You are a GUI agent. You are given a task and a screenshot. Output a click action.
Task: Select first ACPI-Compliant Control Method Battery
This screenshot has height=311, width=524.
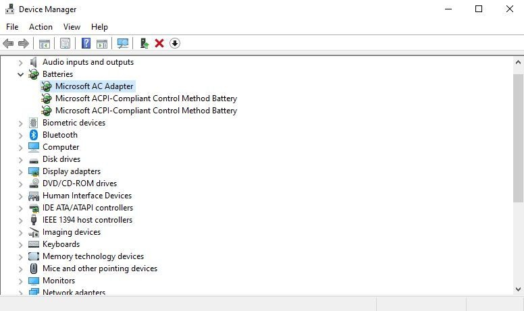coord(146,98)
